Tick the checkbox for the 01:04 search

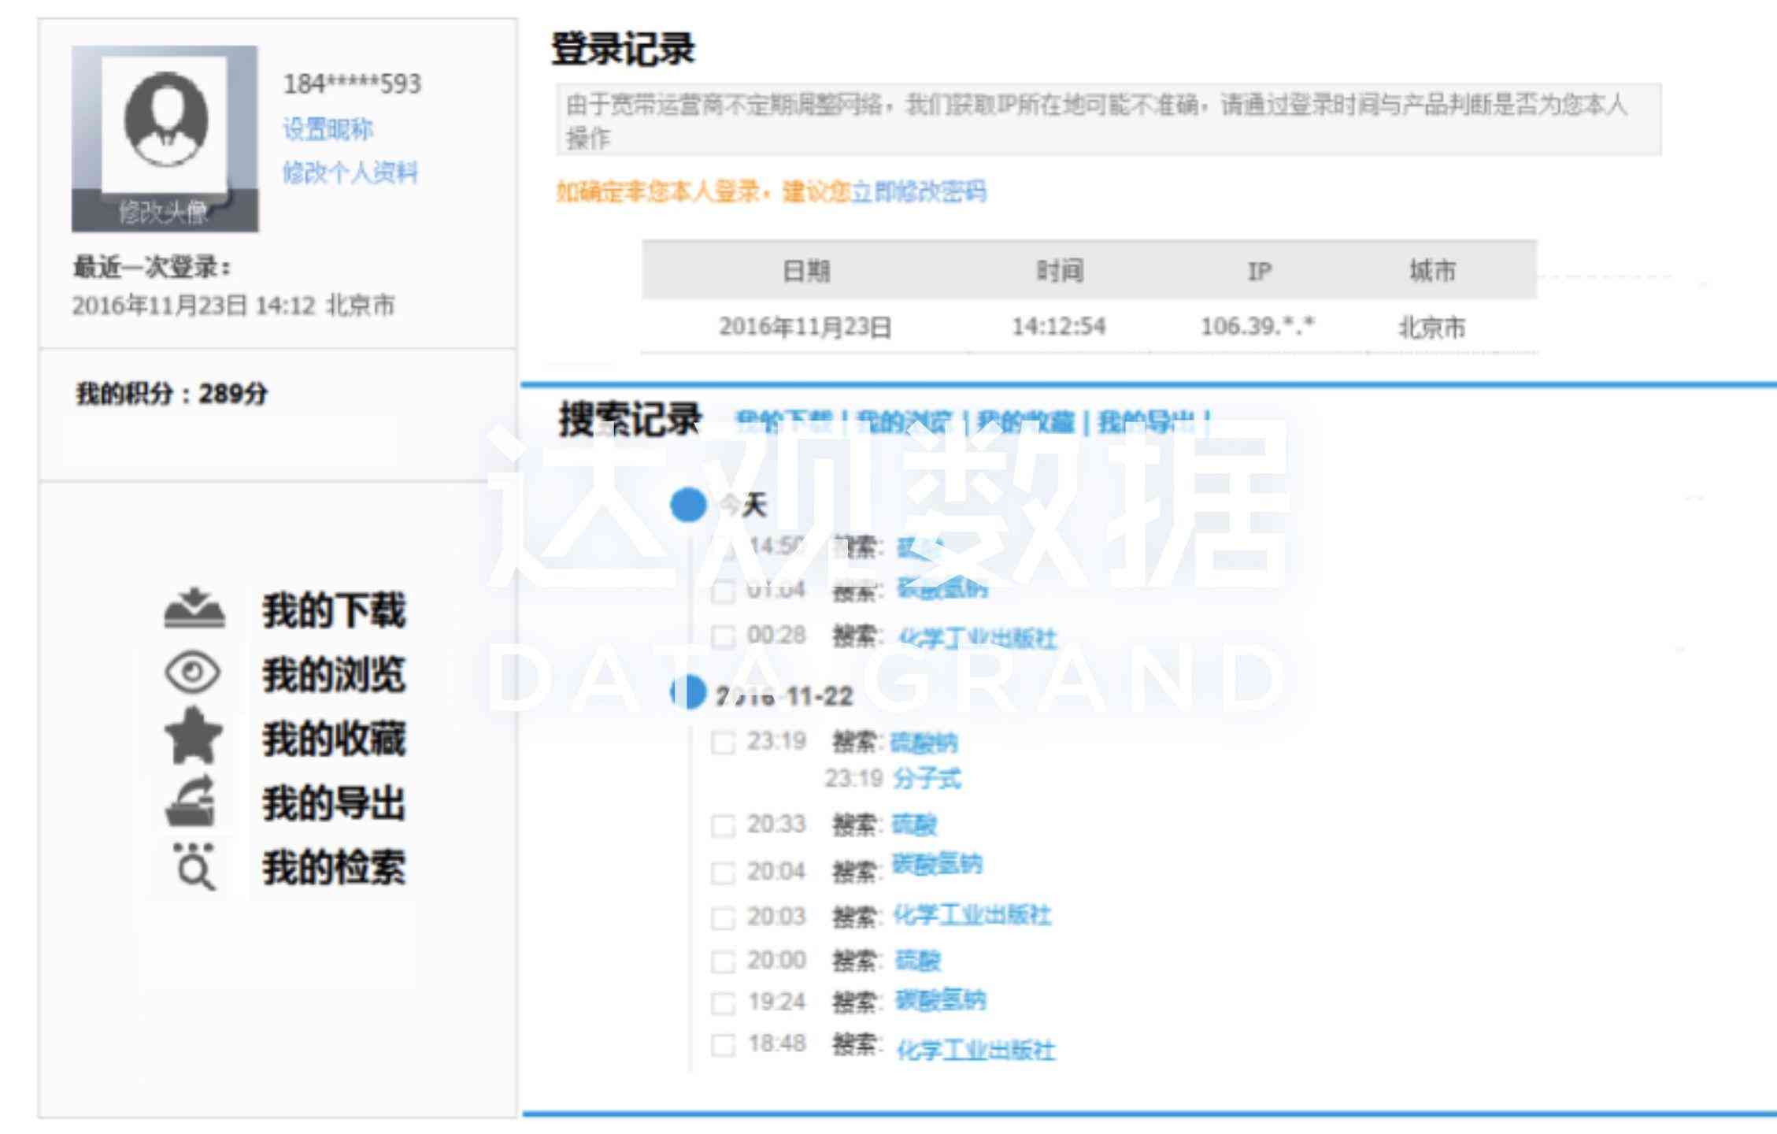723,591
